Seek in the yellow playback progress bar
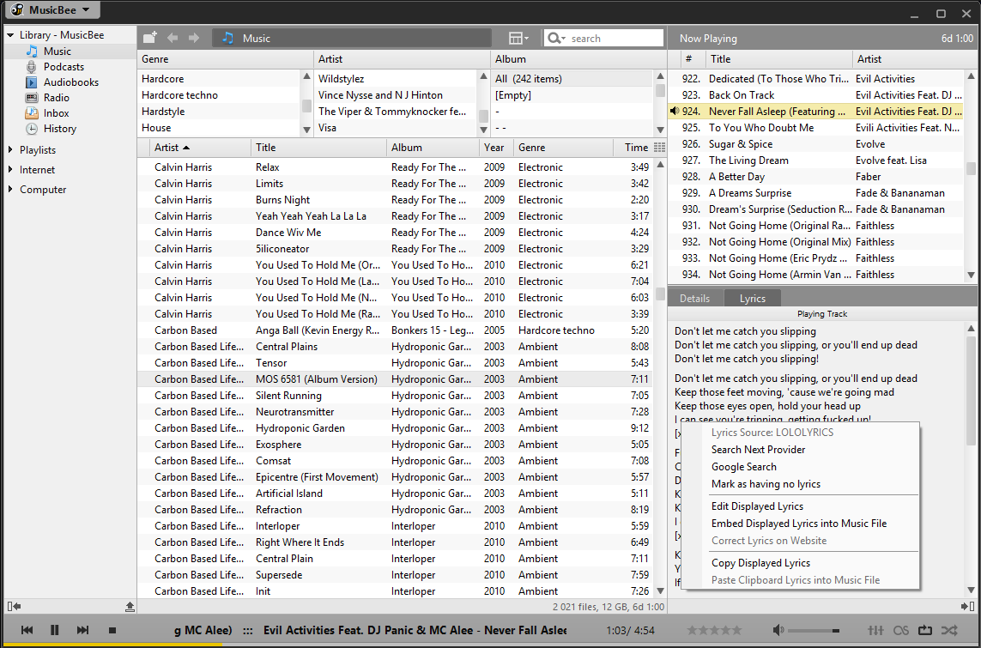Image resolution: width=981 pixels, height=648 pixels. tap(491, 645)
